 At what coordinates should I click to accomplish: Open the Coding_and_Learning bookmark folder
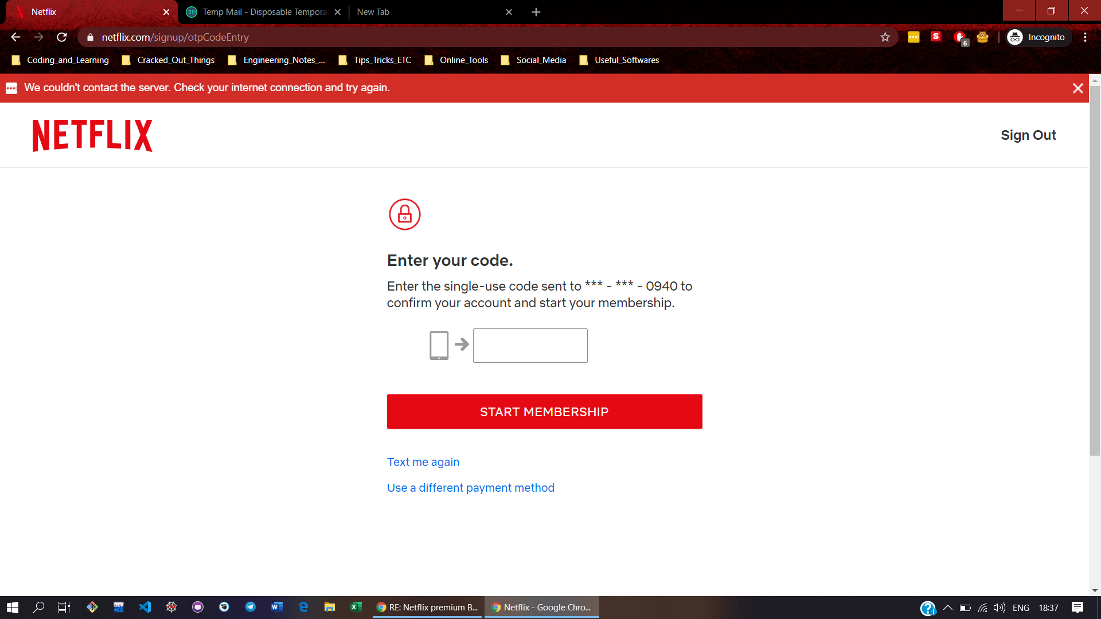[61, 60]
